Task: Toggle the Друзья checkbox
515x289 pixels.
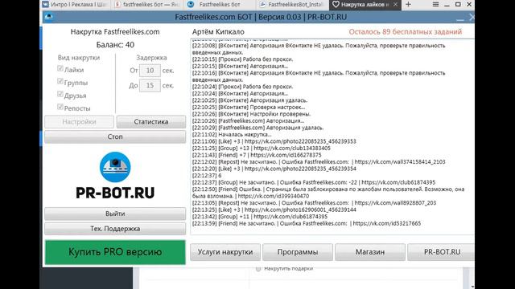Action: point(60,94)
